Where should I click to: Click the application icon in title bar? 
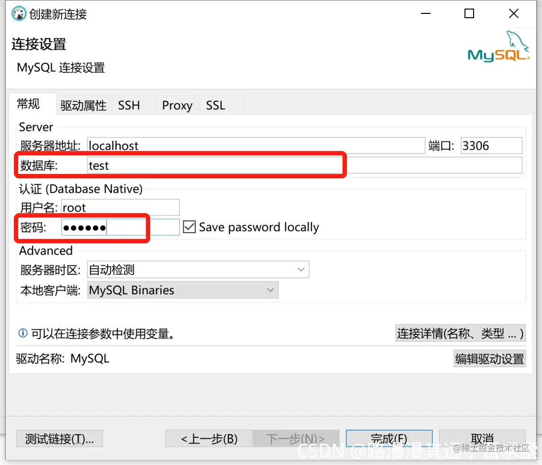point(18,13)
